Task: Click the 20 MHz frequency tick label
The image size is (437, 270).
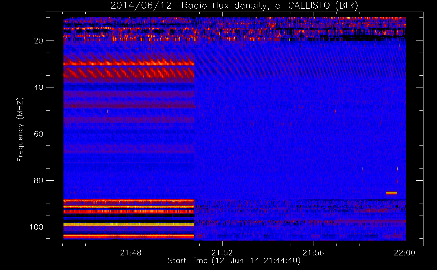Action: pos(39,41)
